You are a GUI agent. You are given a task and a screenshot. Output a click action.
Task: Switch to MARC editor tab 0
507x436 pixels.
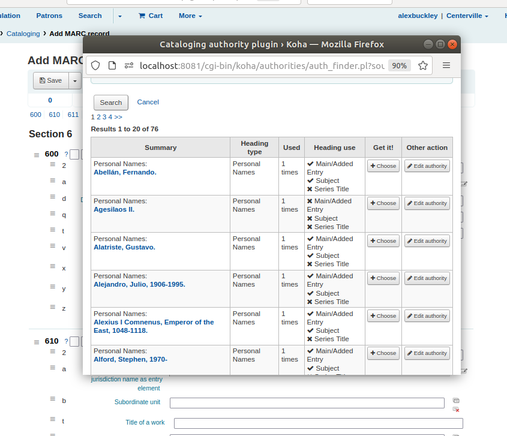point(50,100)
